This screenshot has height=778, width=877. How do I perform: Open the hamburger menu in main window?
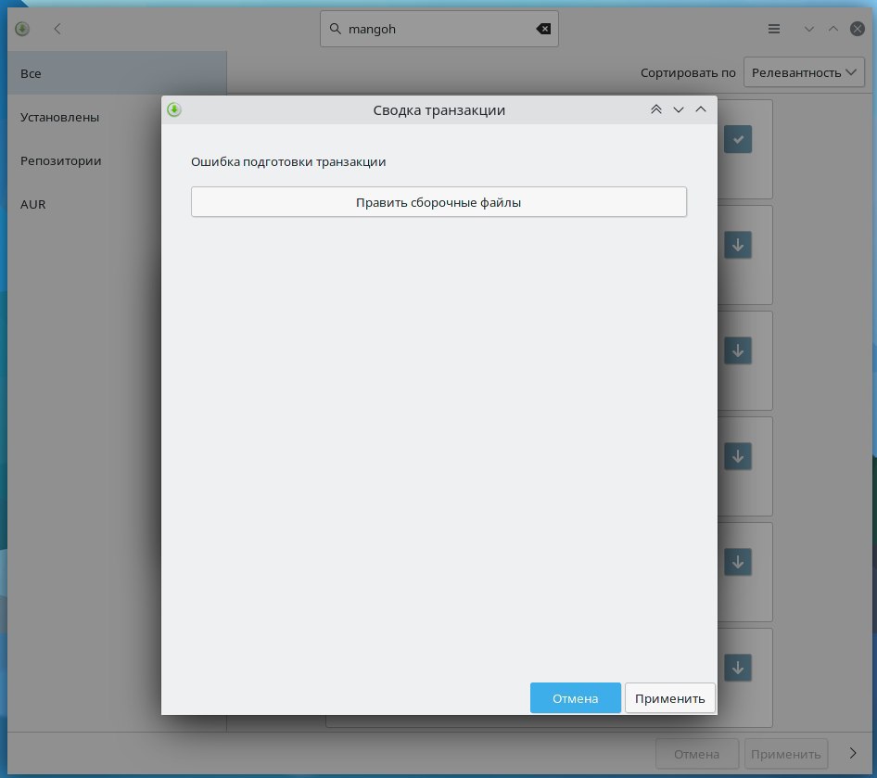click(774, 29)
